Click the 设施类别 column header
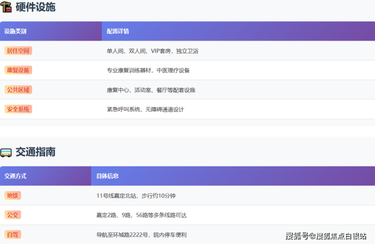Image resolution: width=375 pixels, height=244 pixels. click(16, 31)
